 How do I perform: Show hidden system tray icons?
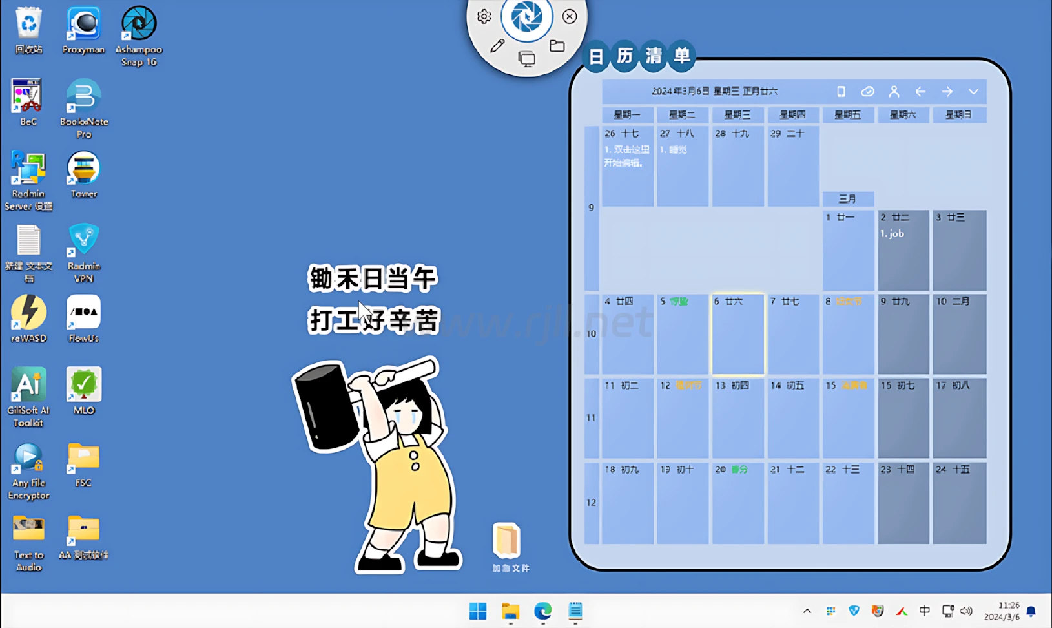(x=807, y=611)
